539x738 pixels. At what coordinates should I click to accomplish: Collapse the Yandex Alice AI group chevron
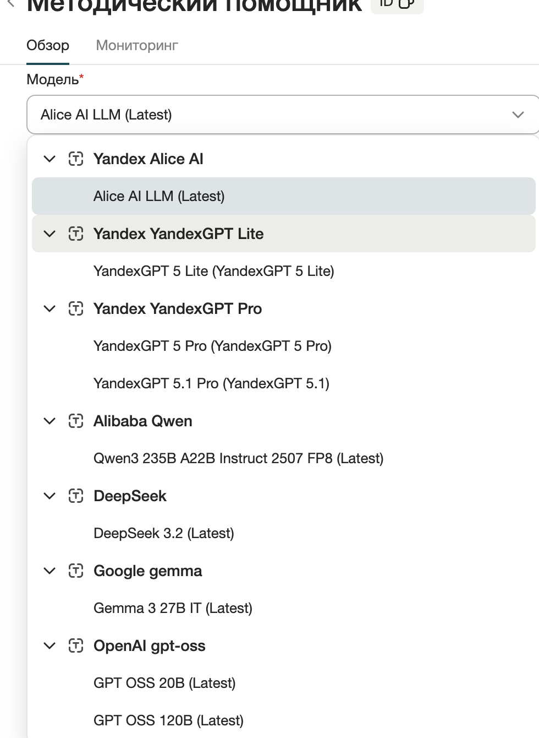tap(50, 159)
